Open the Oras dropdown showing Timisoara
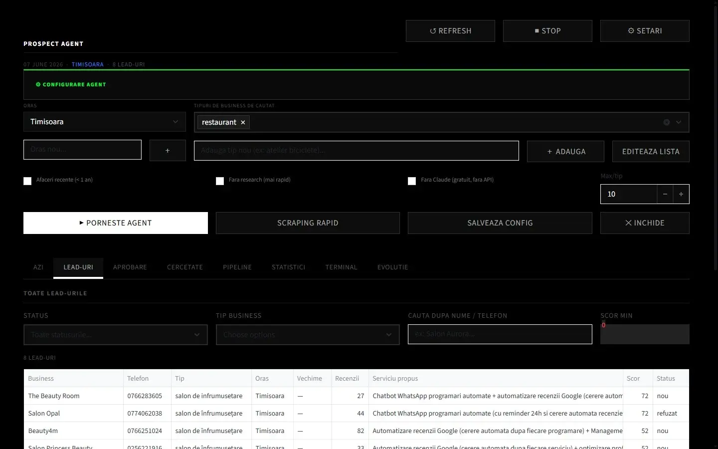This screenshot has height=449, width=718. (105, 122)
